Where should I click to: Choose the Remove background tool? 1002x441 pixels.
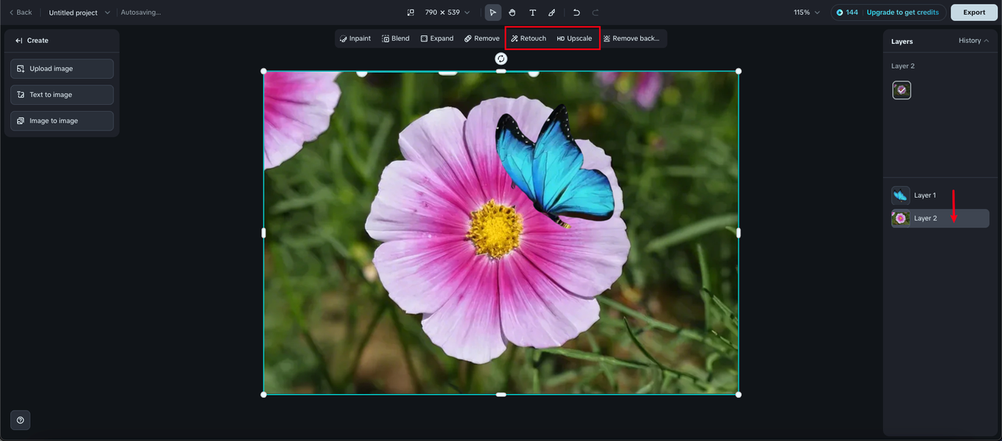[631, 38]
